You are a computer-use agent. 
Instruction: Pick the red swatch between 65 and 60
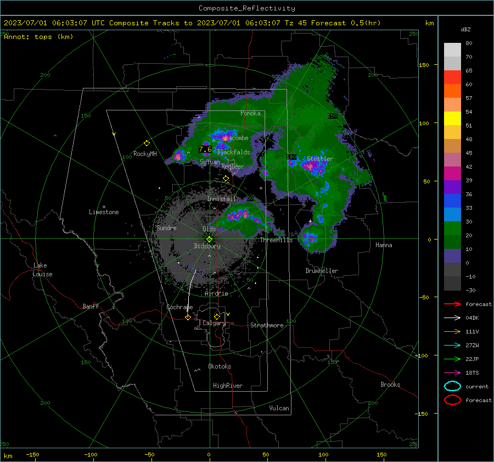[452, 77]
